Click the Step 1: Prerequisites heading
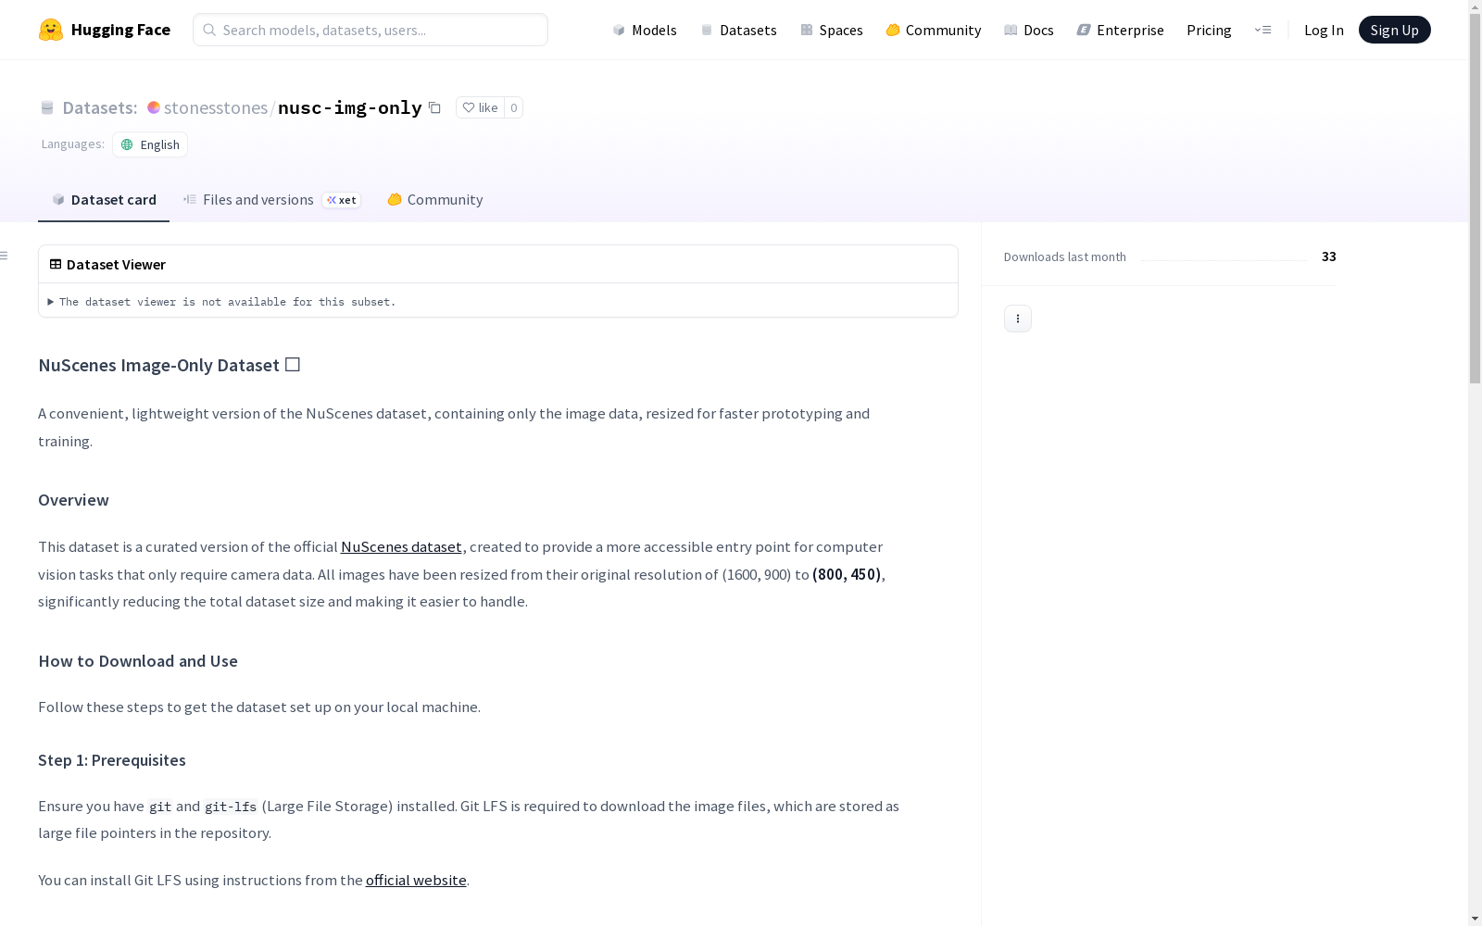Viewport: 1482px width, 926px height. [112, 760]
